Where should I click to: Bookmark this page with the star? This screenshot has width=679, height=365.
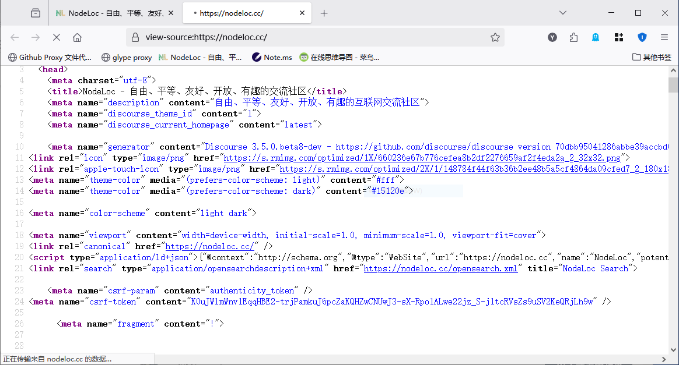[x=495, y=38]
